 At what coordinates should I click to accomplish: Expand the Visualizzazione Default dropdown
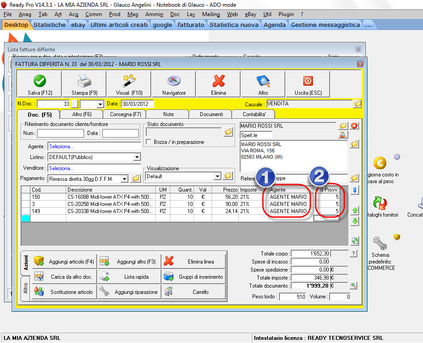click(217, 176)
